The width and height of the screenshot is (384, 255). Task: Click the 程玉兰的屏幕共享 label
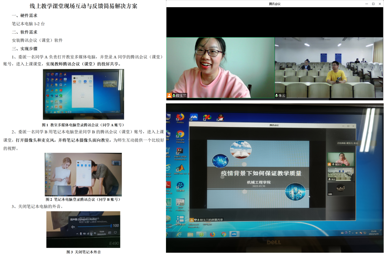coord(209,219)
